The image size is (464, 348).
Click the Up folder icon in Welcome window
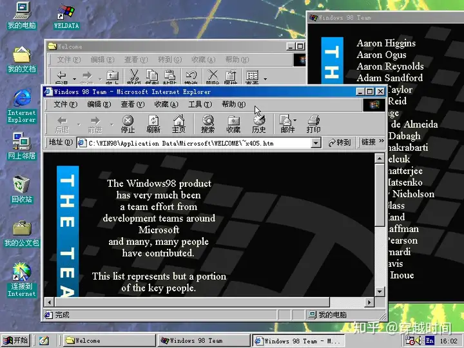112,77
